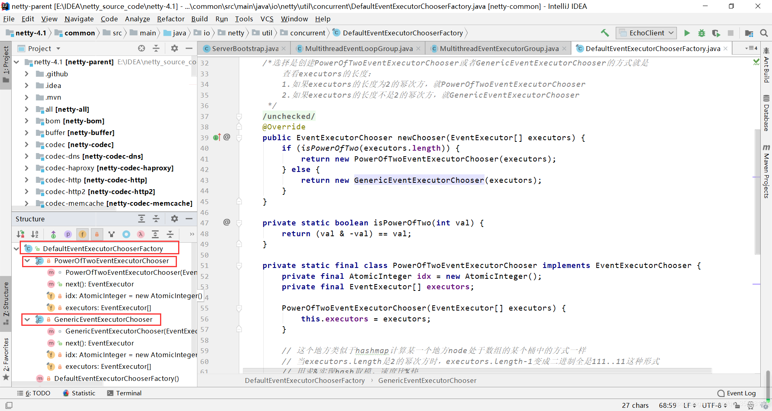Expand the codec-http2 module node
This screenshot has width=772, height=411.
(x=27, y=192)
